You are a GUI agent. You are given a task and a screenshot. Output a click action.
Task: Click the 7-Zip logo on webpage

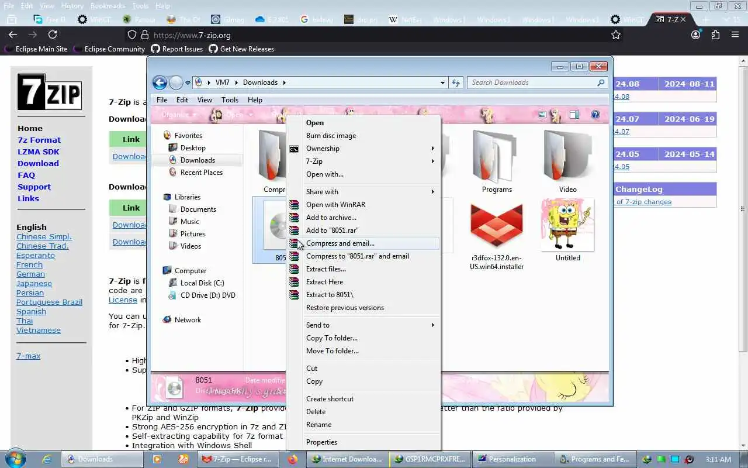click(49, 92)
